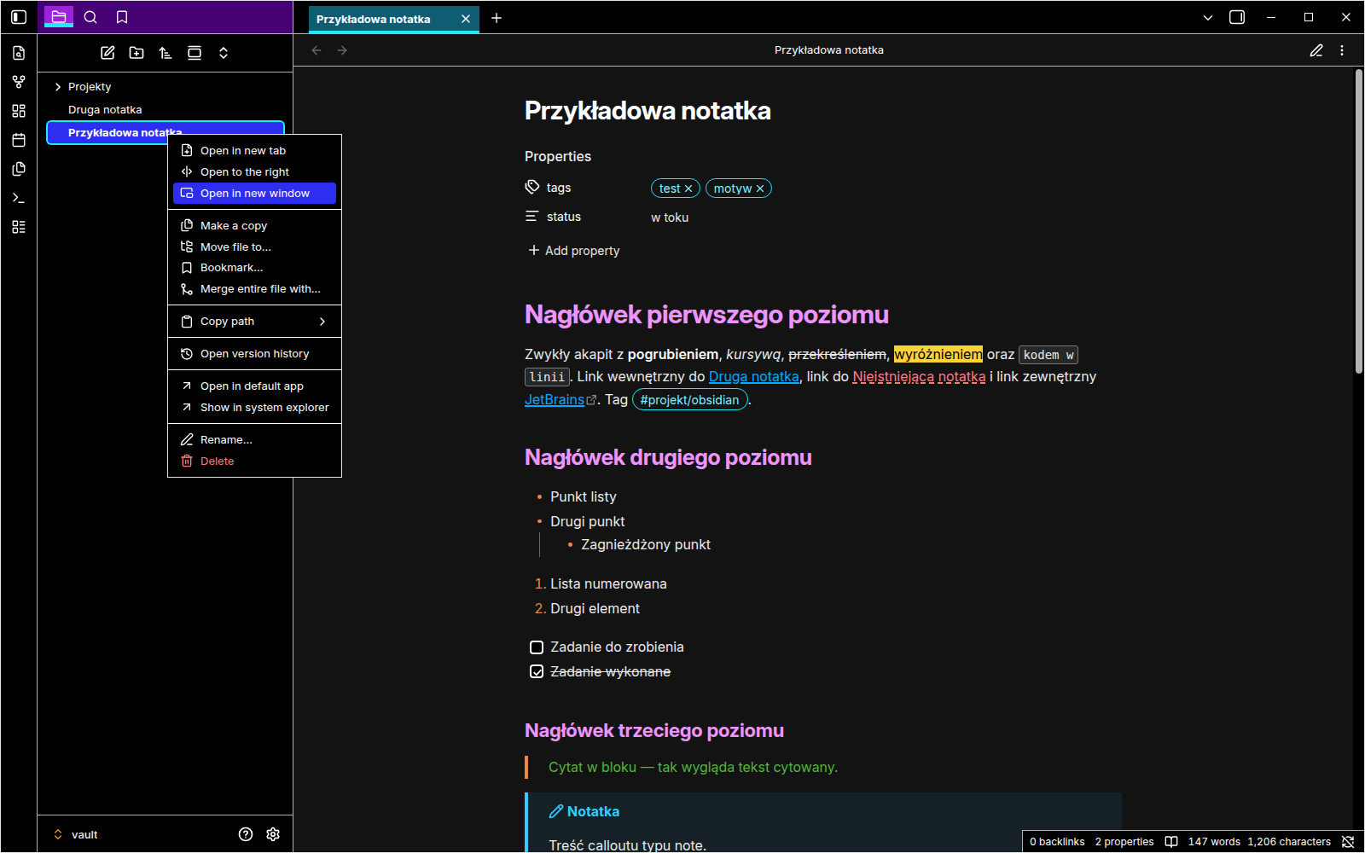Toggle the left sidebar collapse icon
The image size is (1365, 853).
19,17
